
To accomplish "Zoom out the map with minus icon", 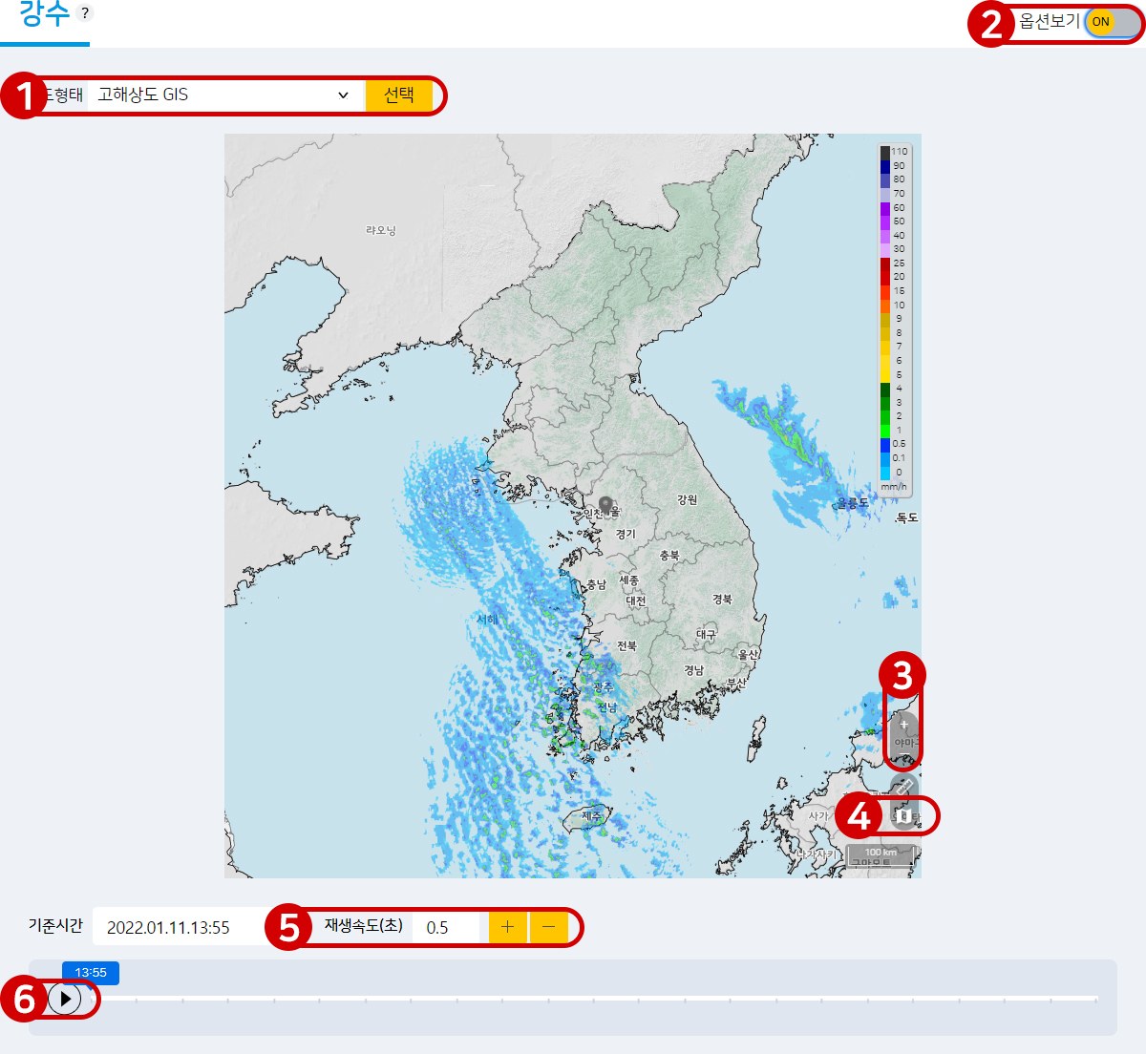I will (904, 754).
